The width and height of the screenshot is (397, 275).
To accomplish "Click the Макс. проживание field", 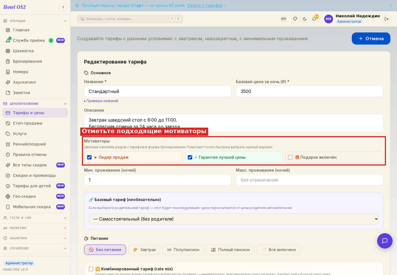I will (310, 180).
